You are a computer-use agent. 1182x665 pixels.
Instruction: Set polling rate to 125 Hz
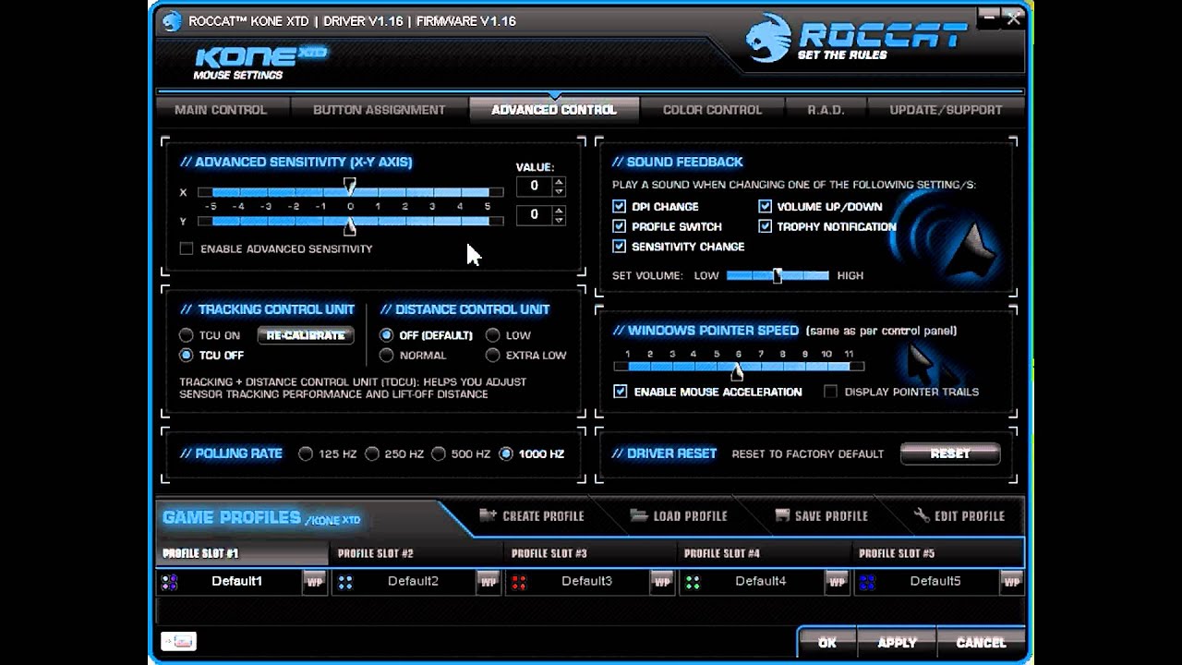[x=306, y=453]
